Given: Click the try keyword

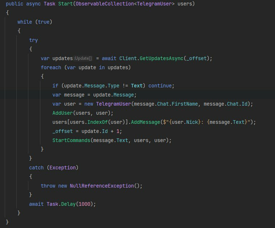Looking at the screenshot, I should 33,40.
